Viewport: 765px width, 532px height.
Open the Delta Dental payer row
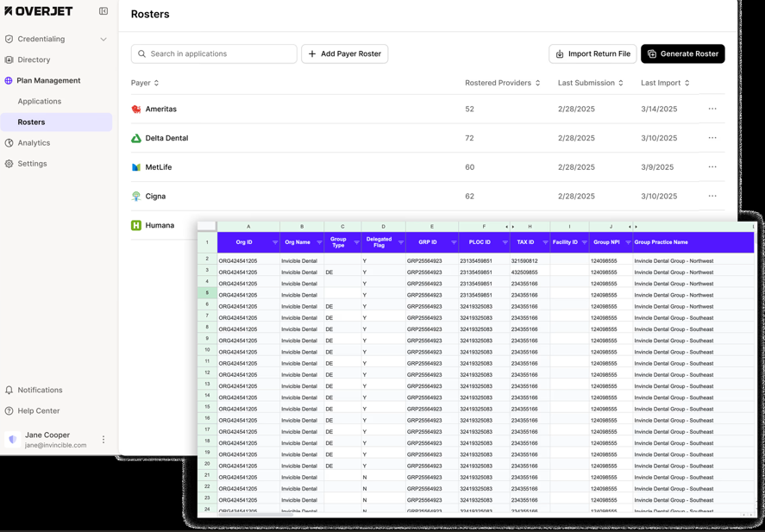(428, 138)
